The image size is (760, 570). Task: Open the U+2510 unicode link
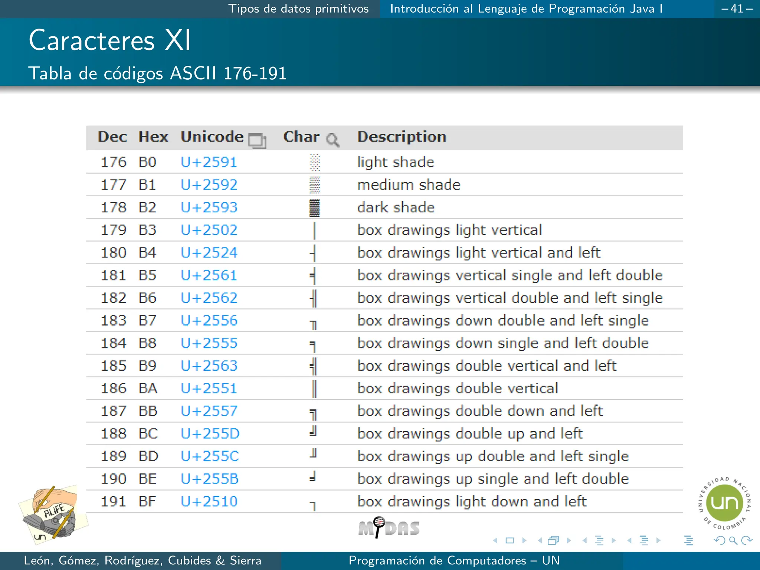click(209, 502)
